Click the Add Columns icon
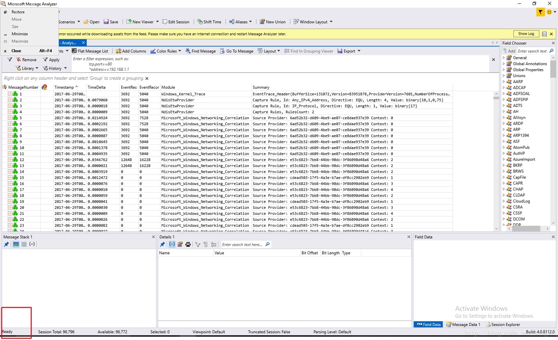 (118, 51)
